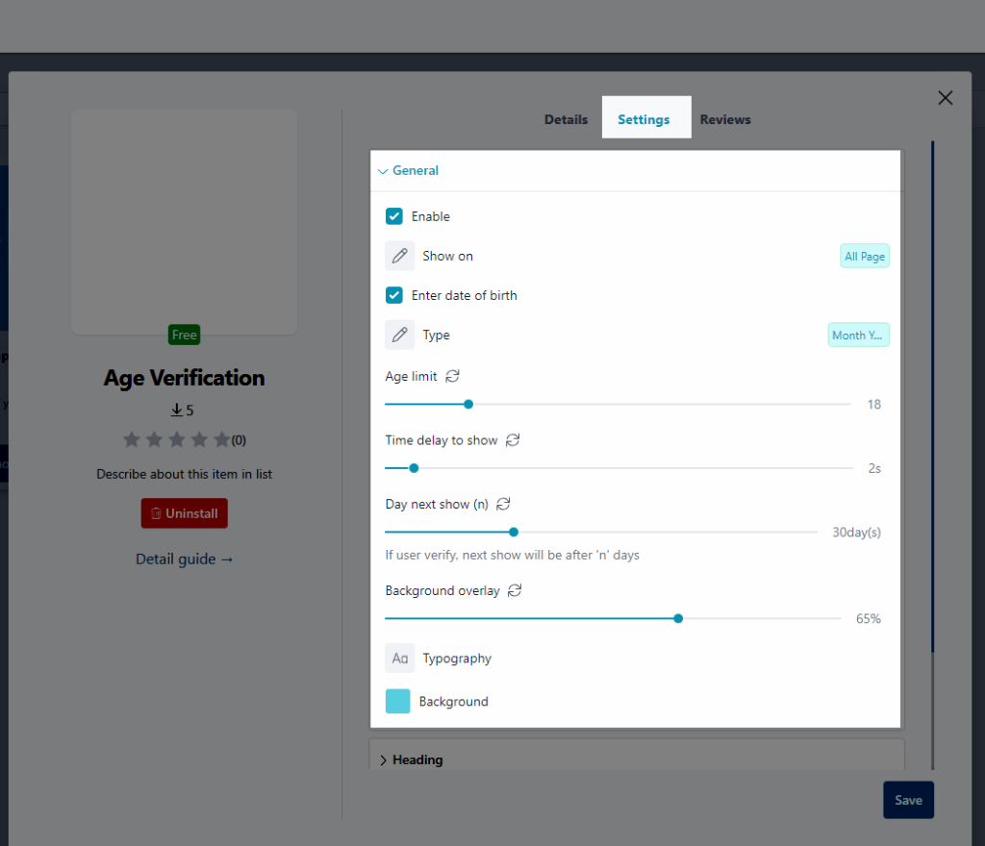The width and height of the screenshot is (985, 846).
Task: Uncheck the Enable checkbox
Action: point(393,216)
